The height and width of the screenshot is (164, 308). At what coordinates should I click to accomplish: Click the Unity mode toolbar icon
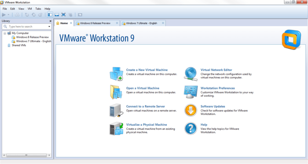[x=70, y=15]
